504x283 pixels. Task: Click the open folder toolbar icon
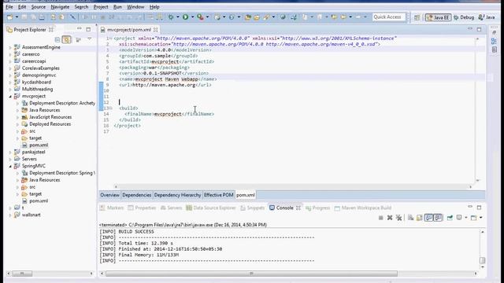click(x=257, y=17)
